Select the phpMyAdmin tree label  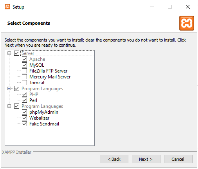(44, 112)
